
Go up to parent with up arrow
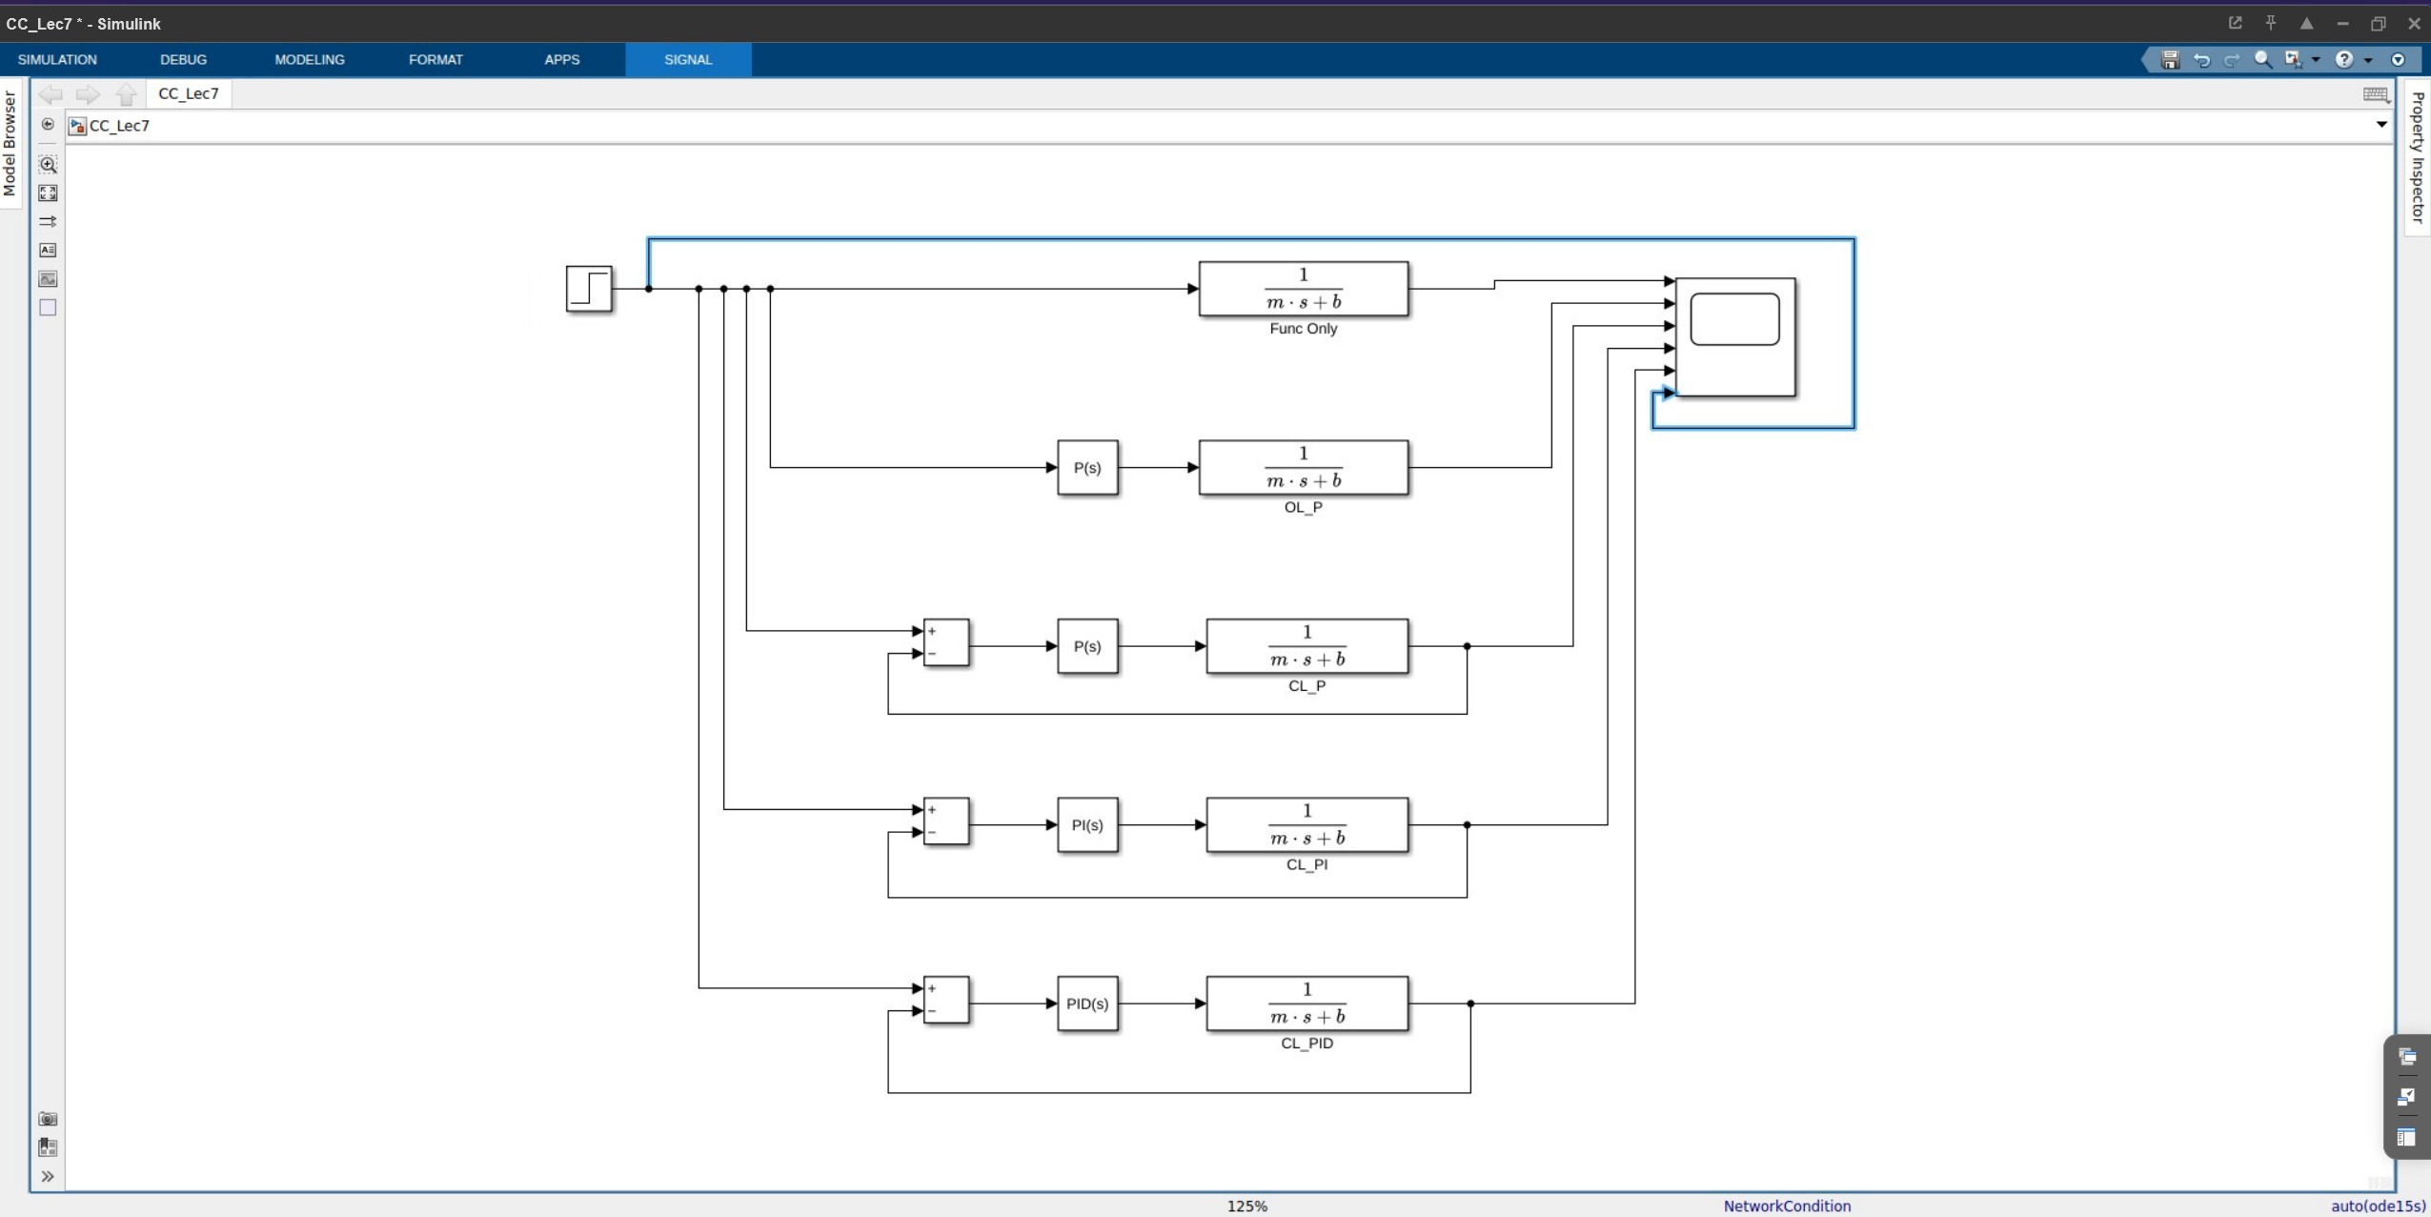126,93
